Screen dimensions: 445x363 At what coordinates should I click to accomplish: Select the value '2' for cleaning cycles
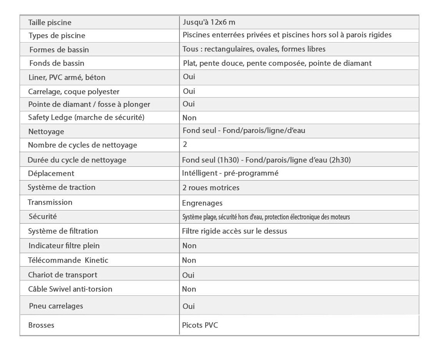(x=185, y=144)
